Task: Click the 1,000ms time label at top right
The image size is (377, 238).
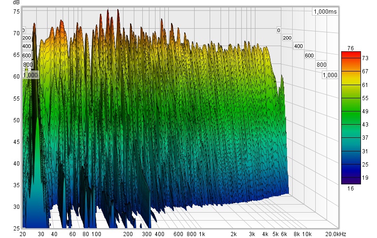Action: click(x=325, y=12)
